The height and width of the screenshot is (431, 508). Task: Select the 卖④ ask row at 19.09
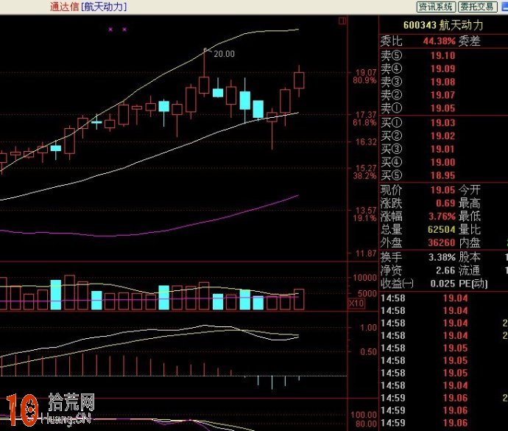click(x=418, y=69)
